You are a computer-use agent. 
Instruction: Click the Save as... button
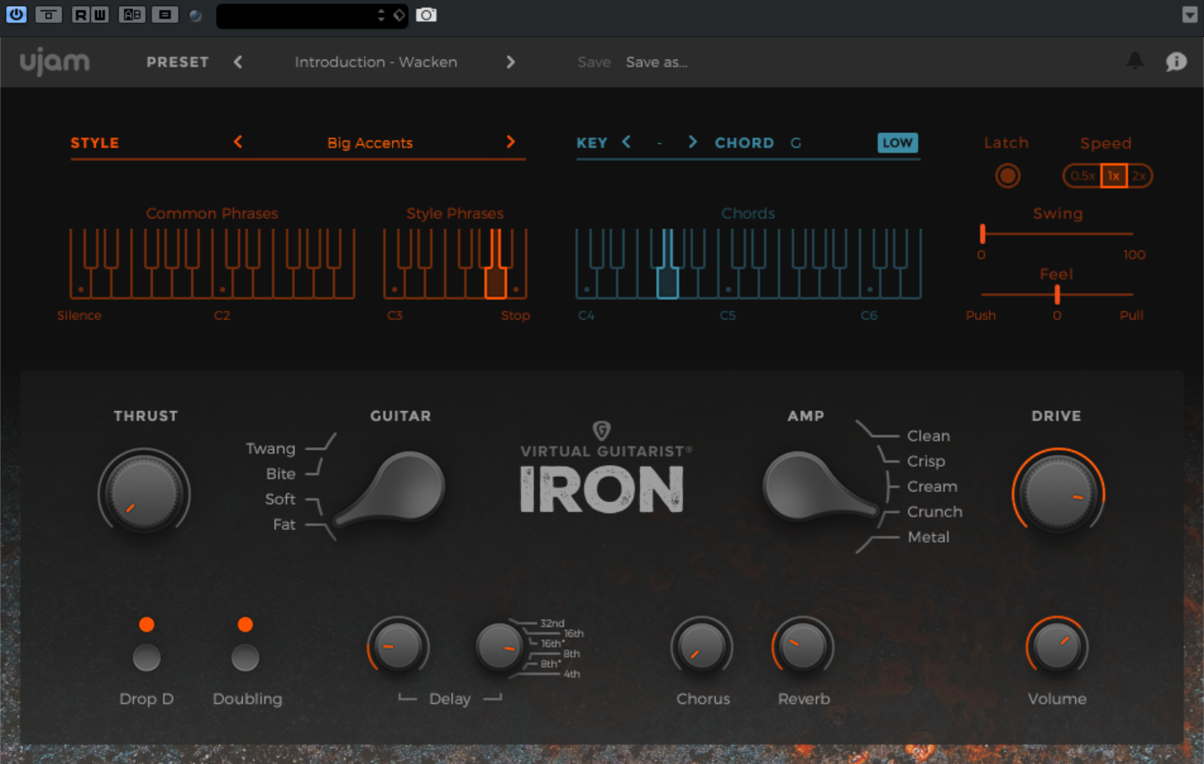(656, 61)
